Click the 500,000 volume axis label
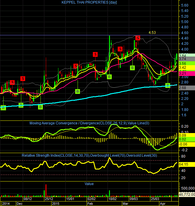The height and width of the screenshot is (206, 195). coord(188,188)
